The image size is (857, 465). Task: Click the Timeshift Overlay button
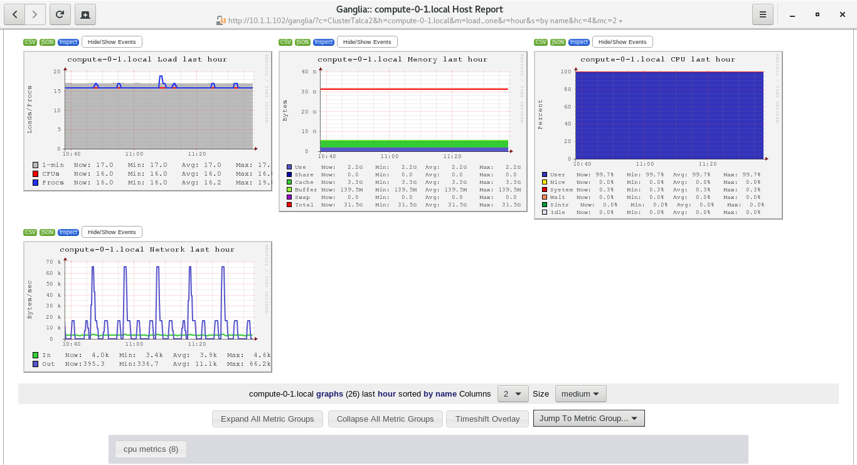coord(487,419)
